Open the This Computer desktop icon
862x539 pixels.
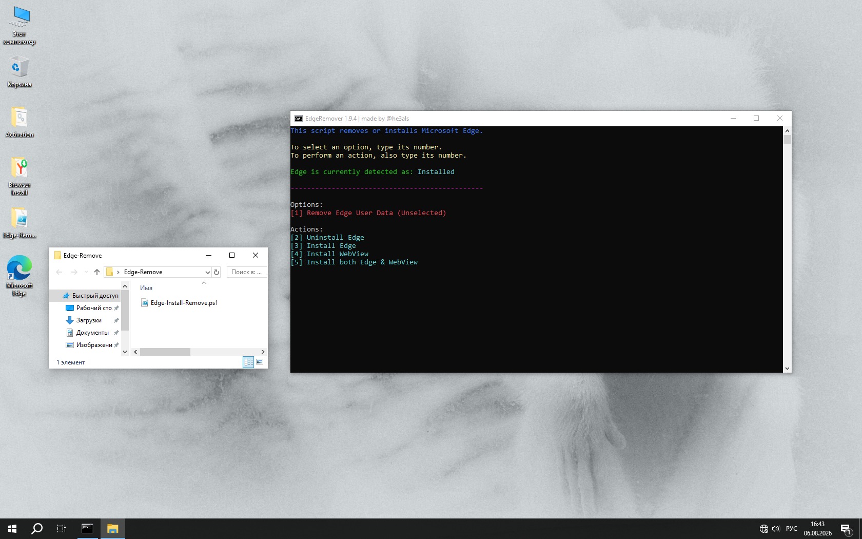coord(19,25)
